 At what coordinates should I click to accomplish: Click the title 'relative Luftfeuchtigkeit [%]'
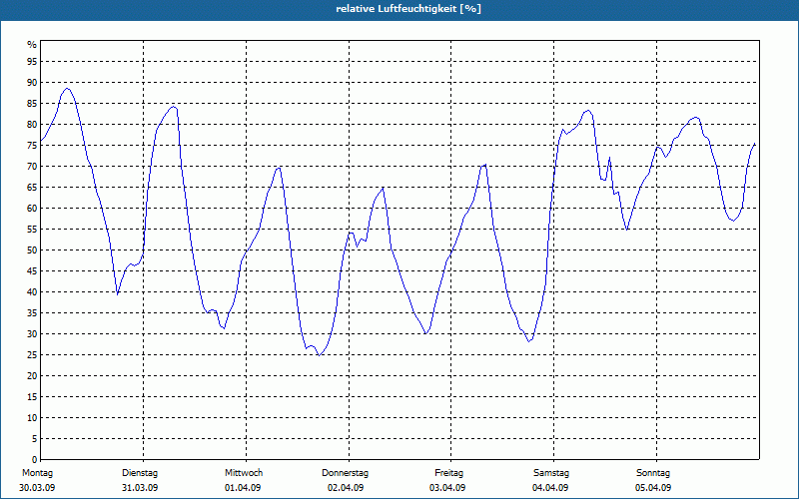pyautogui.click(x=408, y=9)
